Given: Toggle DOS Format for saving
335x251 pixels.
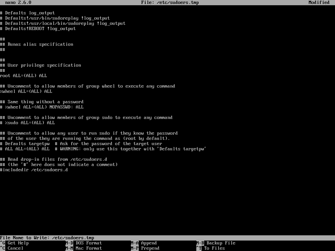Looking at the screenshot, I should pos(88,243).
